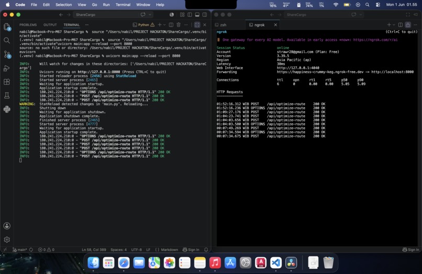Image resolution: width=422 pixels, height=274 pixels.
Task: Toggle full screen in right window
Action: pos(408,15)
